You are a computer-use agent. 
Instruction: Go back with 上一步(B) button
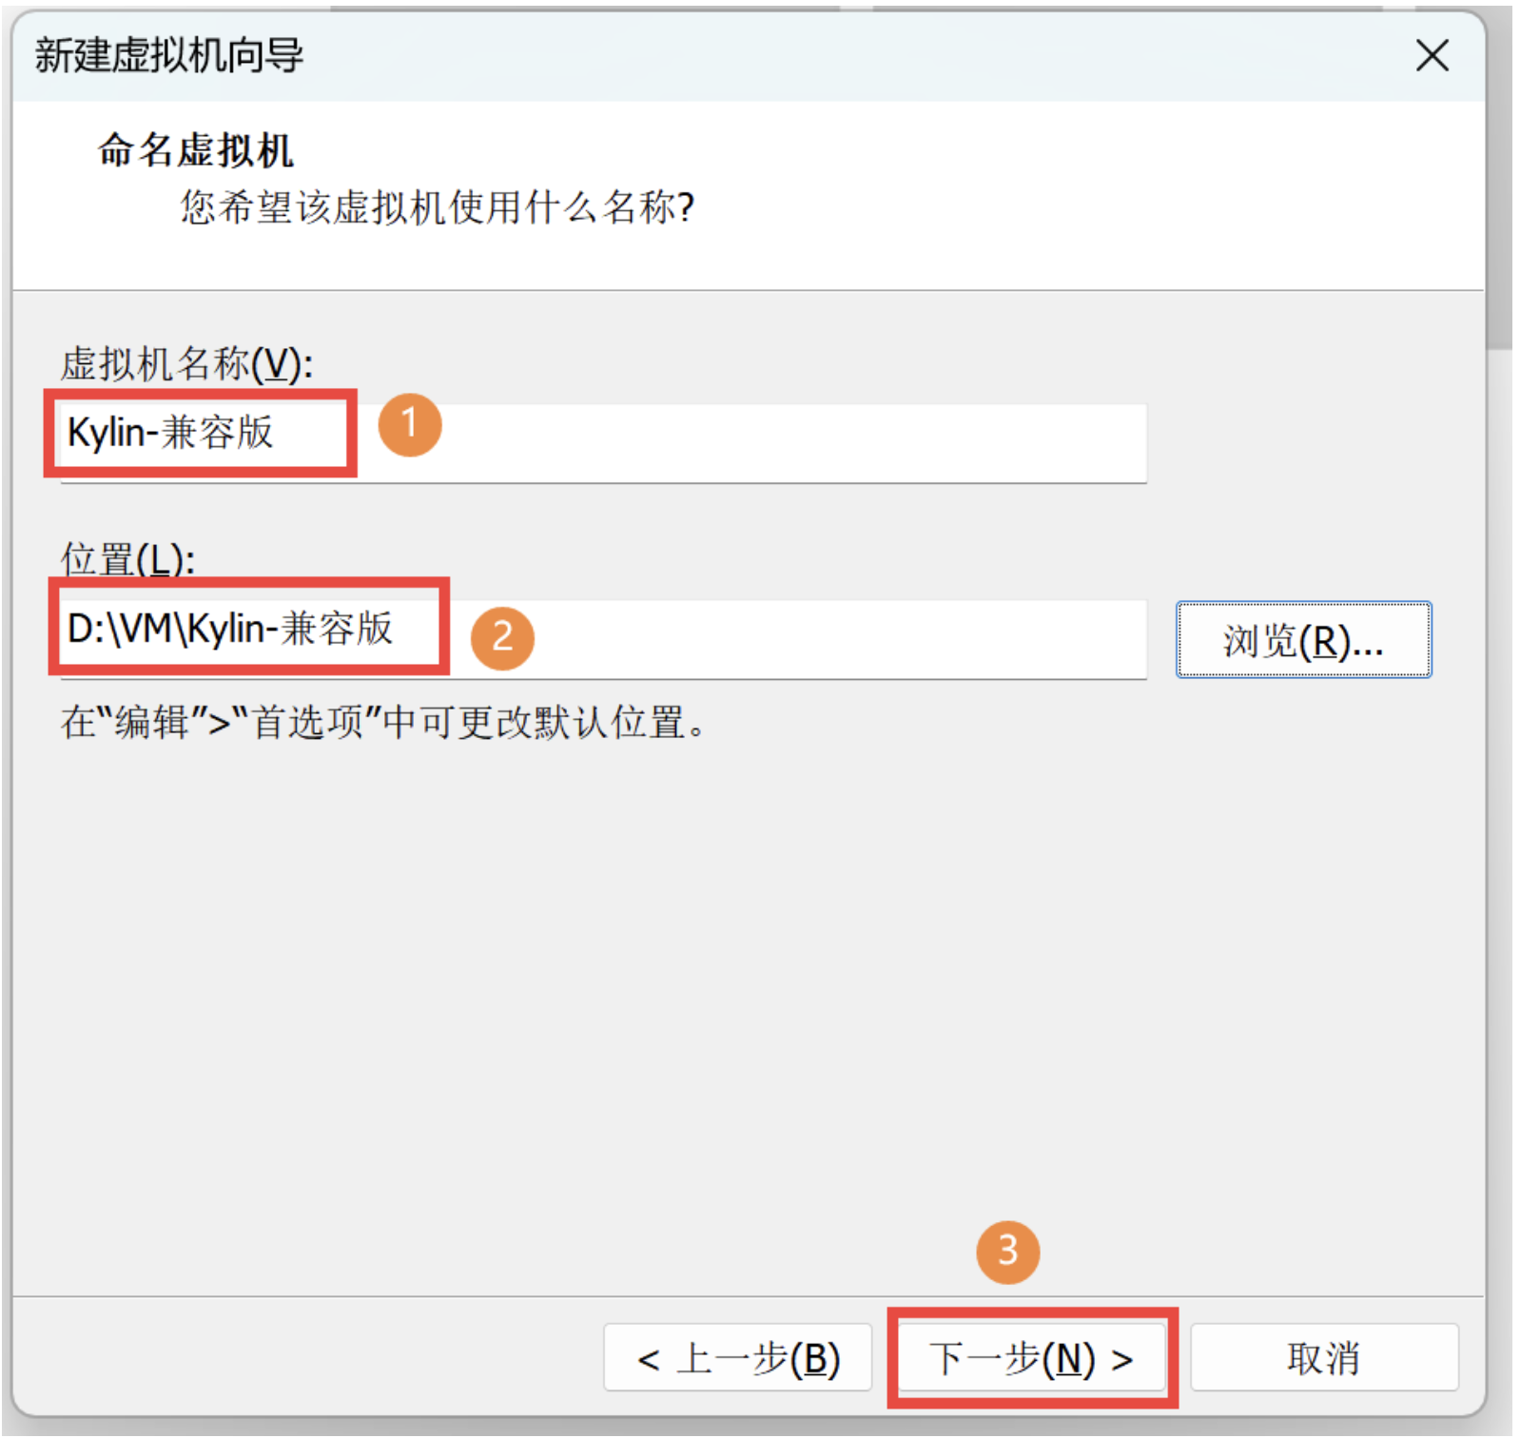[737, 1357]
